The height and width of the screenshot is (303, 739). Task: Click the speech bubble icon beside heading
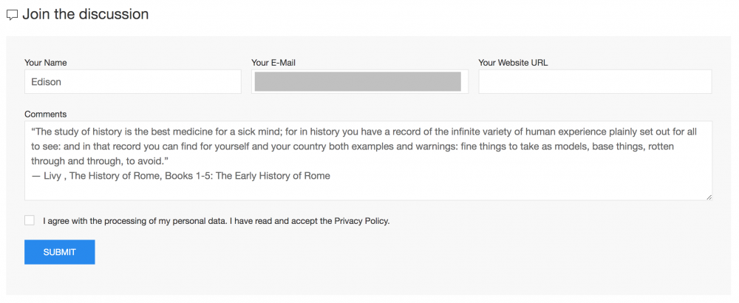point(12,15)
